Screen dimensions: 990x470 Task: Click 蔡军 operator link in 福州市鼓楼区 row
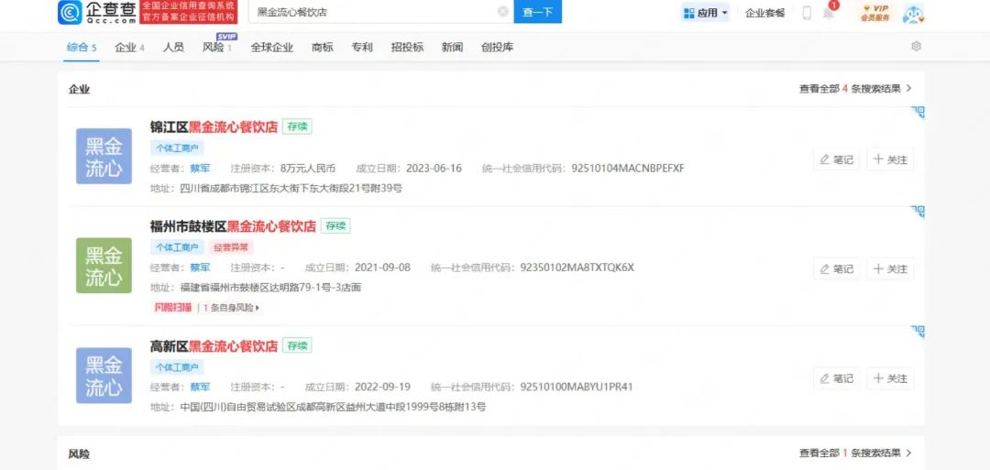200,268
